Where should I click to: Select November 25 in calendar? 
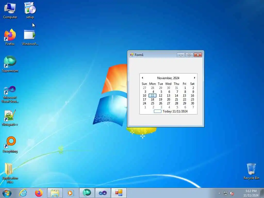tap(152, 103)
